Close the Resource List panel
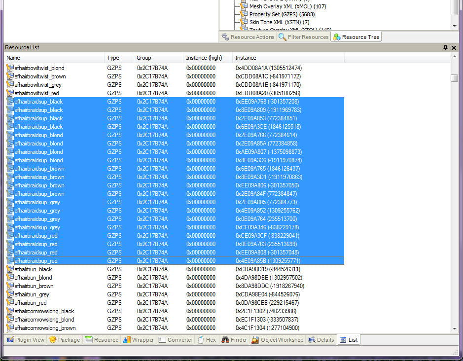 click(x=455, y=47)
